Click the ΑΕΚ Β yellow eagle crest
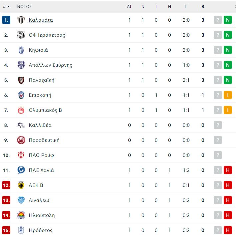Image resolution: width=236 pixels, height=240 pixels. (21, 185)
